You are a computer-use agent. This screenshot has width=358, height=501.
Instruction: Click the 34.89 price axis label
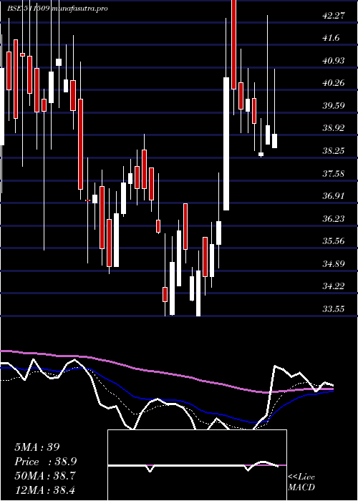pyautogui.click(x=334, y=263)
